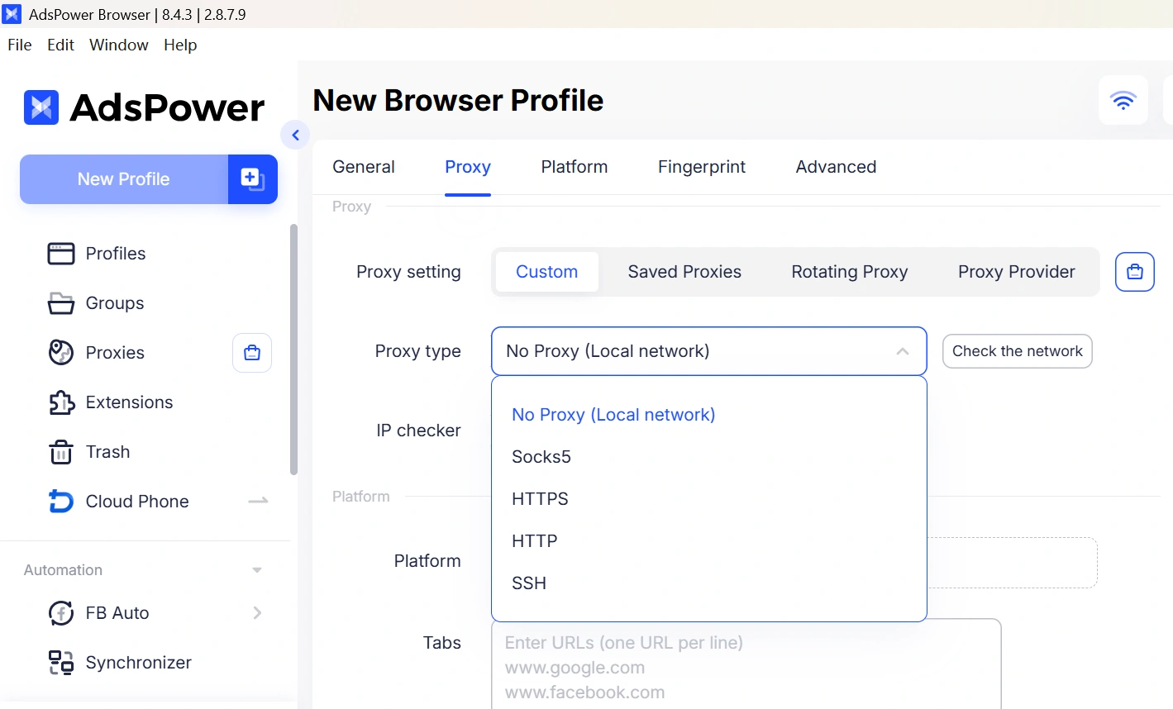Click the New Profile button
The image size is (1173, 709).
click(x=124, y=179)
